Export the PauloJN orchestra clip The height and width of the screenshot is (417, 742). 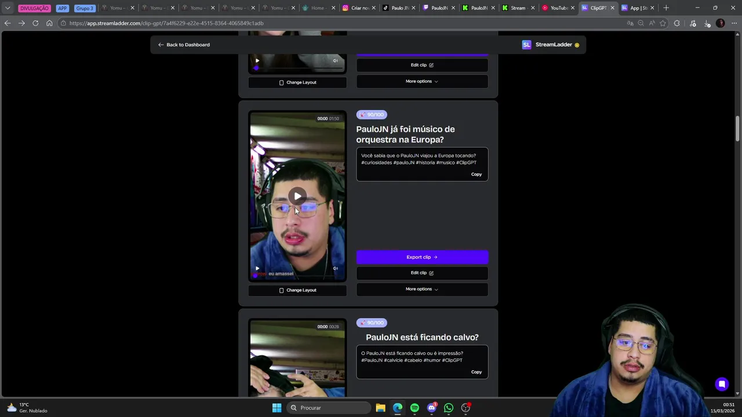coord(422,257)
